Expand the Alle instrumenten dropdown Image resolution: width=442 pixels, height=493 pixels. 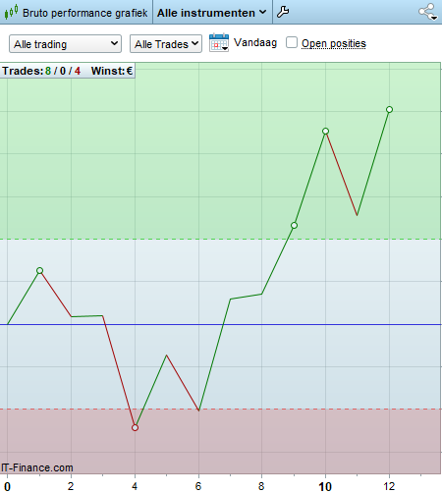[x=211, y=13]
